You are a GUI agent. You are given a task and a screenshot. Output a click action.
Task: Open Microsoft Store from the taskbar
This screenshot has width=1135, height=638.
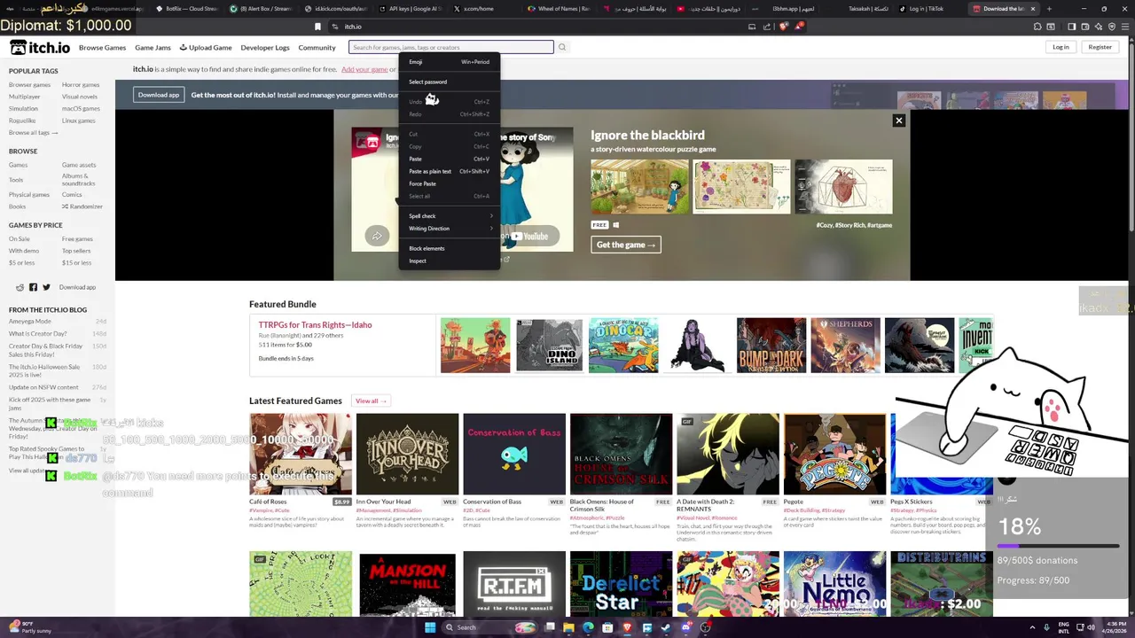click(x=607, y=627)
